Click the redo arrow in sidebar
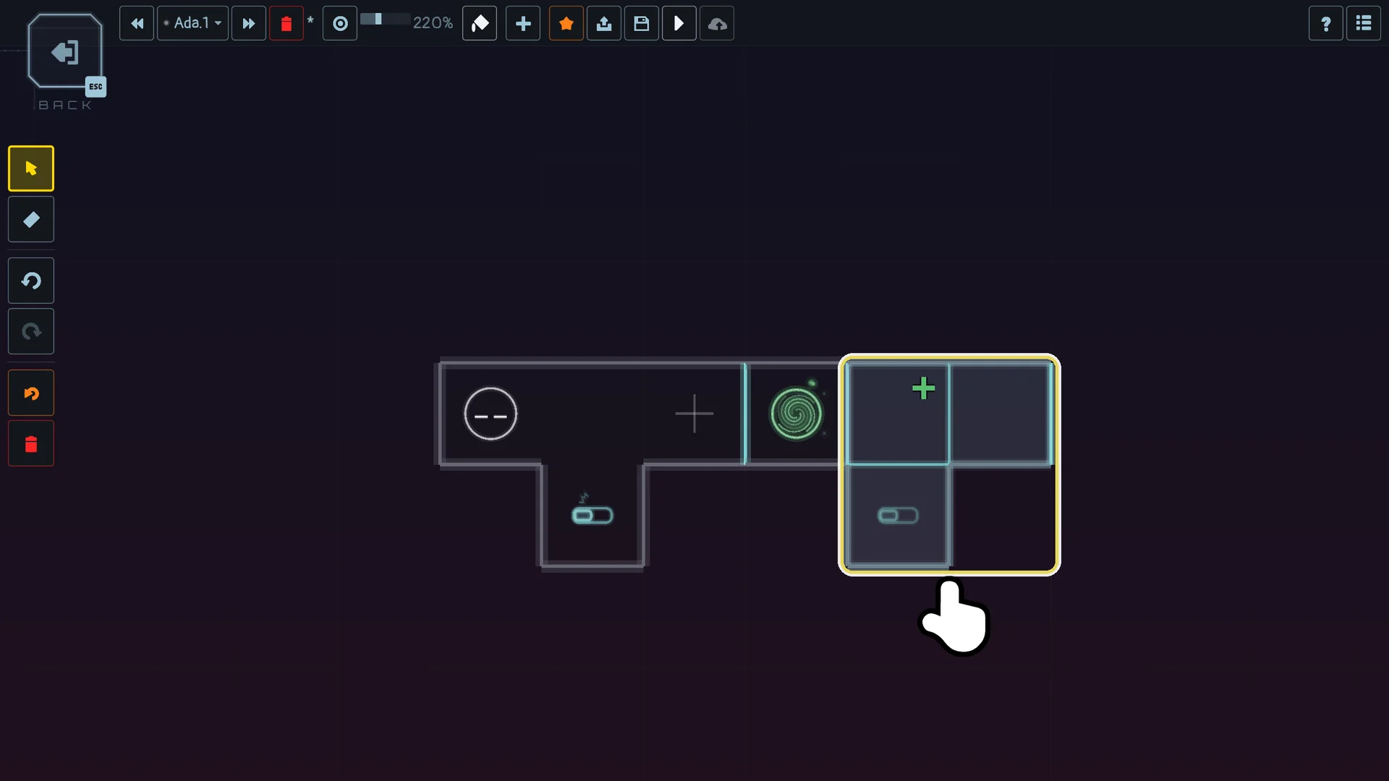Screen dimensions: 1389x781 tap(31, 331)
